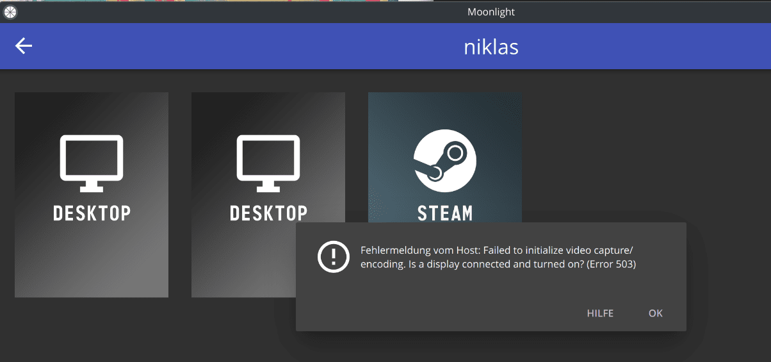The width and height of the screenshot is (771, 362).
Task: Dismiss the error dialog with OK
Action: [655, 313]
